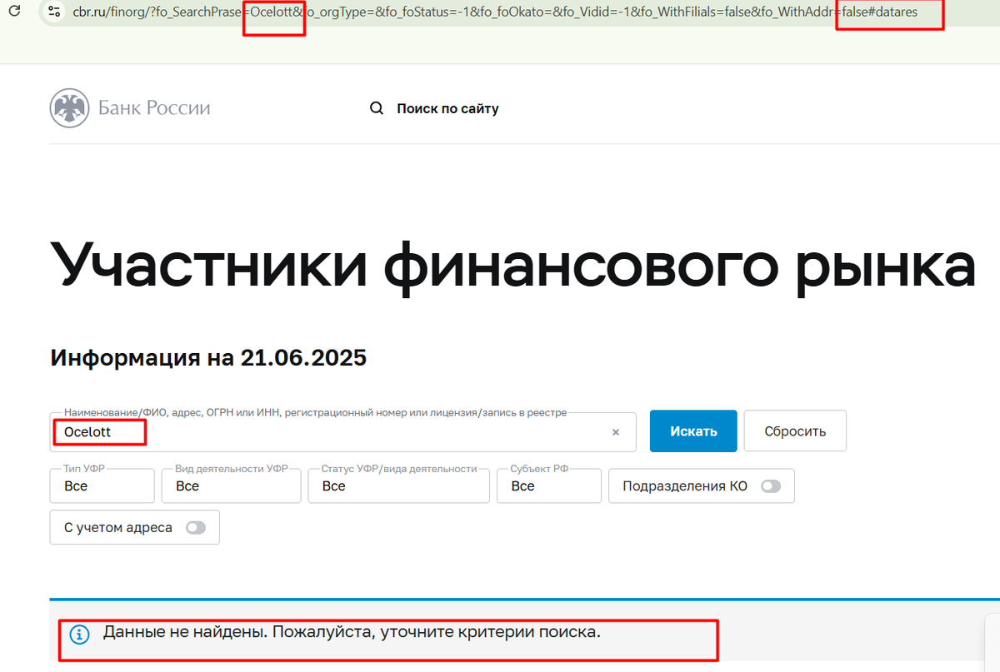Open the Субъект РФ dropdown
Viewport: 1000px width, 672px height.
(548, 485)
